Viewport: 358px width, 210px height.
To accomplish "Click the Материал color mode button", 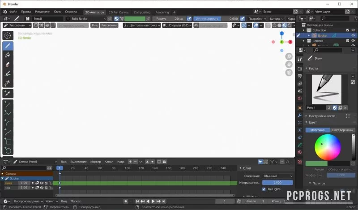I will tap(318, 130).
